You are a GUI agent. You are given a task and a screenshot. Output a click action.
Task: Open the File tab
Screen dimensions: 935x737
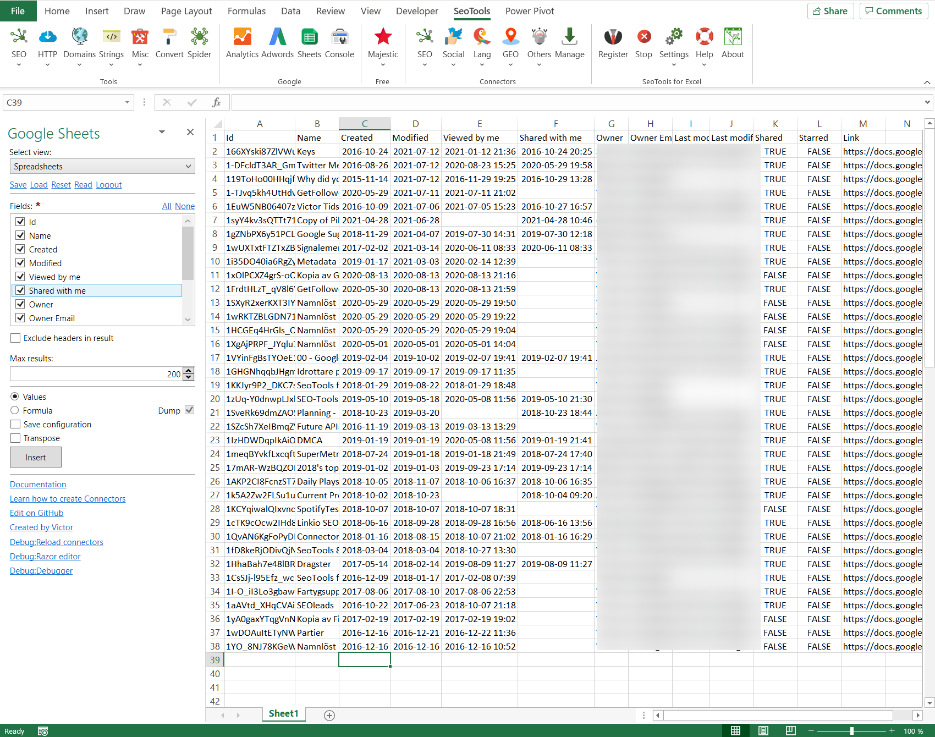[18, 11]
